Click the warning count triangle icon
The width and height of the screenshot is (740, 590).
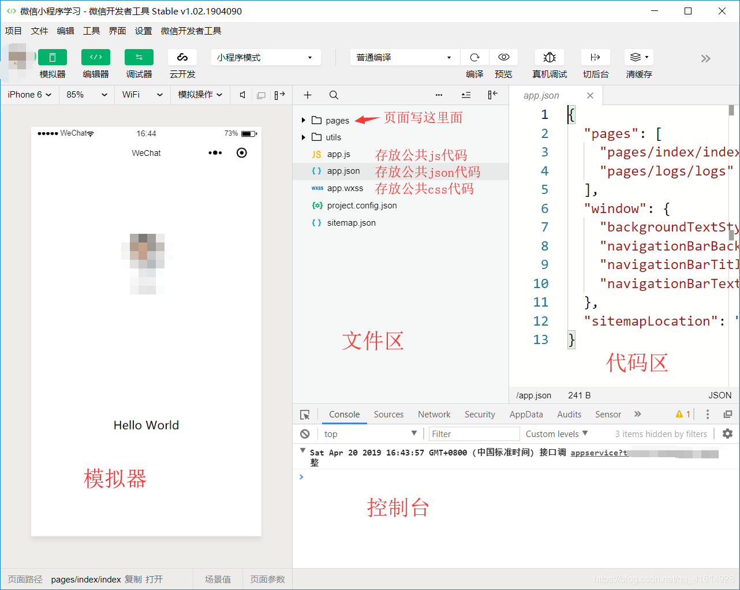pos(679,414)
